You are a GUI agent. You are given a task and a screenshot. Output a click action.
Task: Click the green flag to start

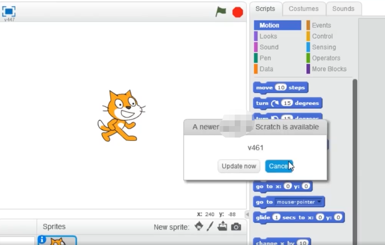tap(220, 11)
